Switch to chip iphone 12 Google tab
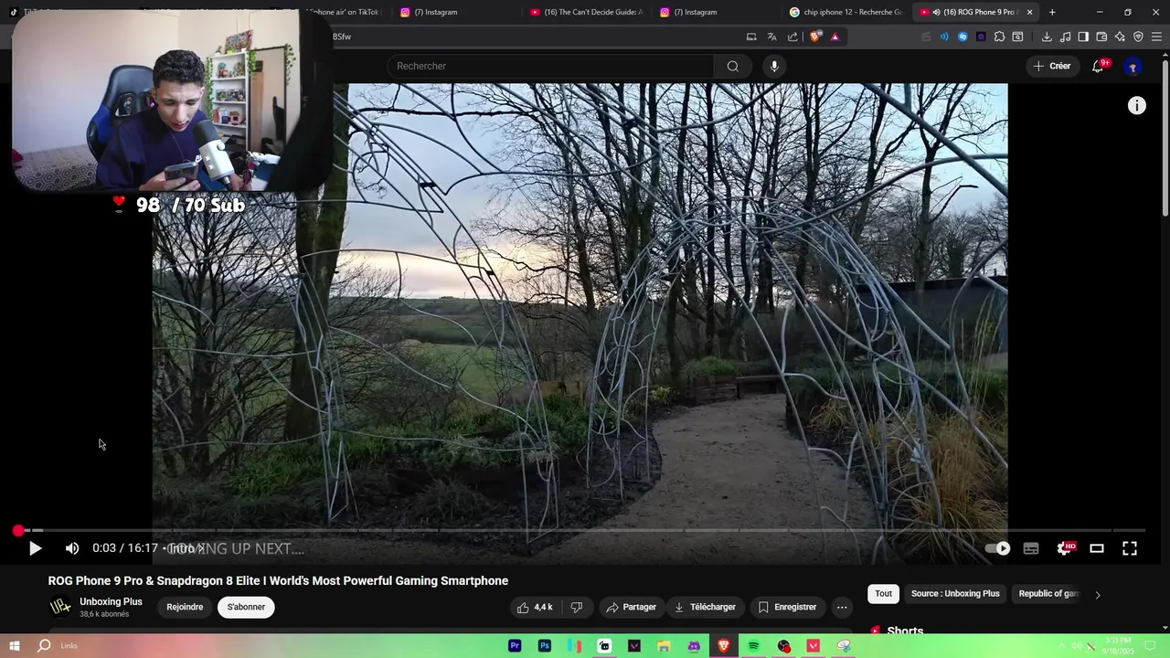Image resolution: width=1170 pixels, height=658 pixels. tap(846, 12)
